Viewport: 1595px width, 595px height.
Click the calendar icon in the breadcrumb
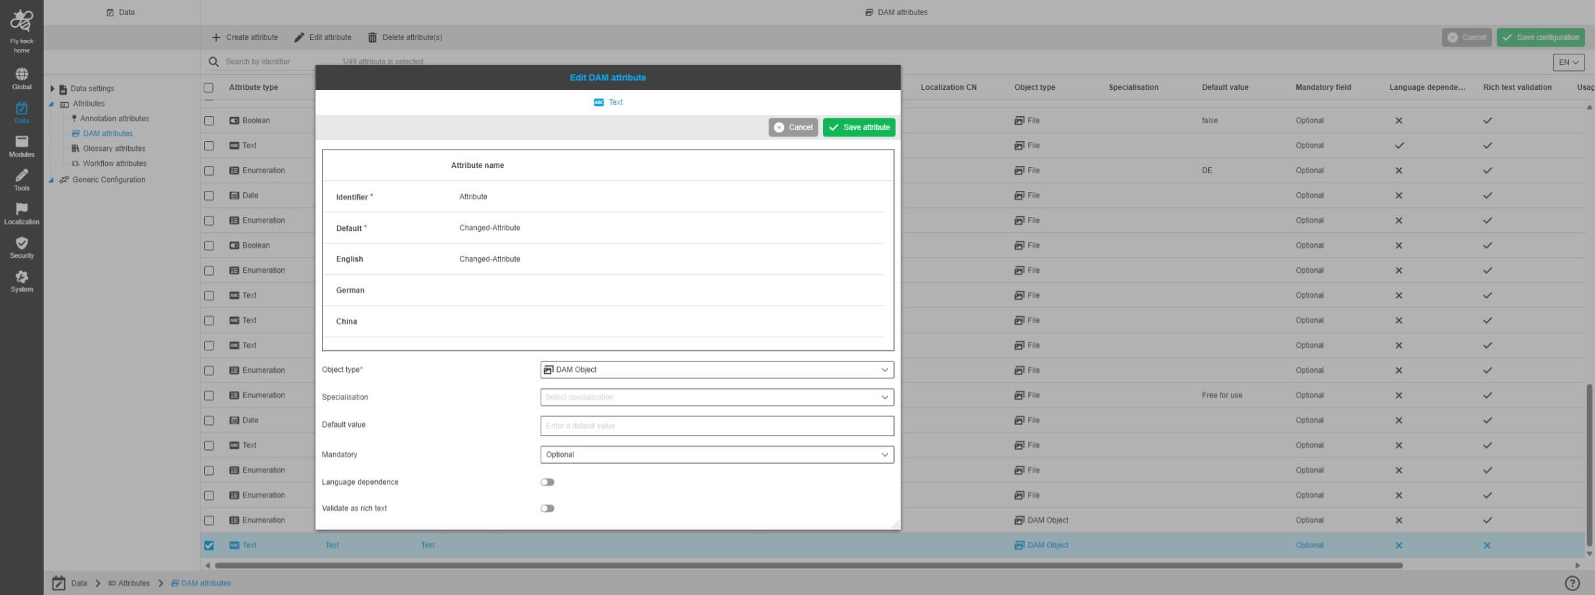tap(58, 583)
